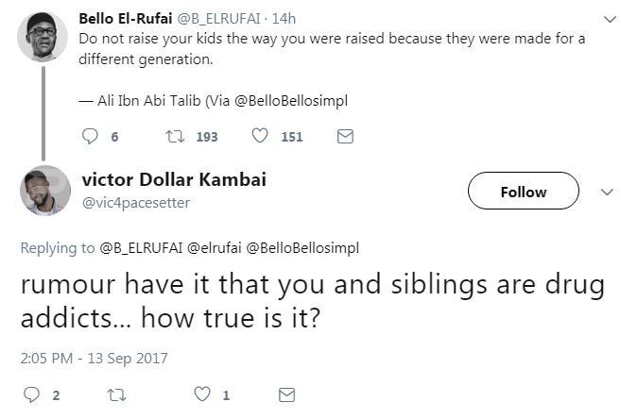
Task: Reply to Bello El-Rufai's tweet
Action: pyautogui.click(x=92, y=137)
